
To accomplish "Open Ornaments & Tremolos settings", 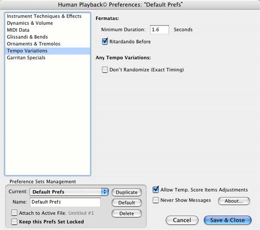I will 48,44.
